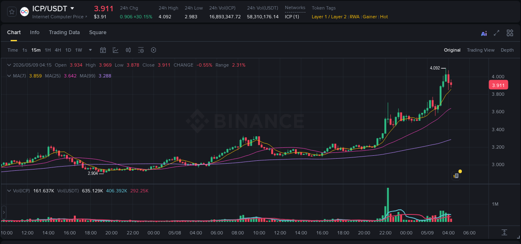Expand more time intervals dropdown arrow
The image size is (521, 244).
pyautogui.click(x=90, y=50)
